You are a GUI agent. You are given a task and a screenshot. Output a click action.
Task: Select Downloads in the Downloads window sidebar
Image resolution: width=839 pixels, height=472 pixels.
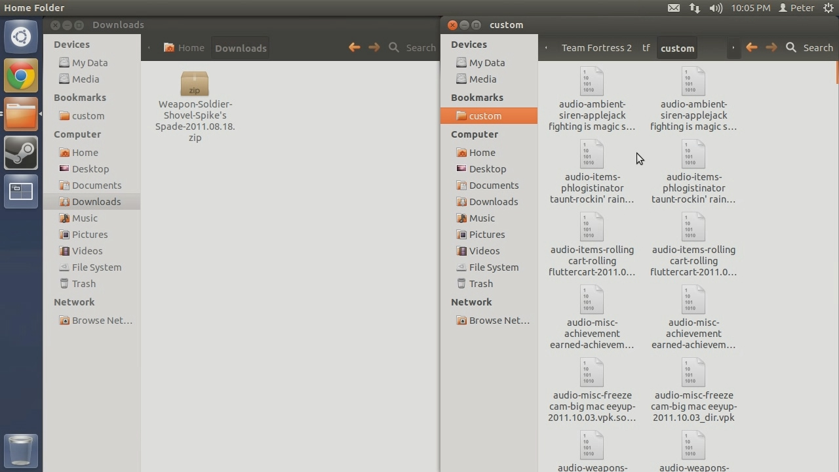(92, 202)
